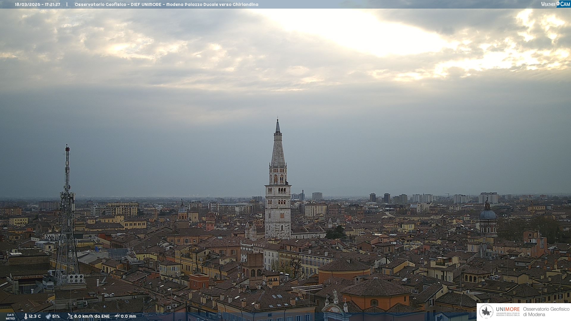Viewport: 571px width, 321px height.
Task: Click the blue church dome on right
Action: tap(487, 214)
